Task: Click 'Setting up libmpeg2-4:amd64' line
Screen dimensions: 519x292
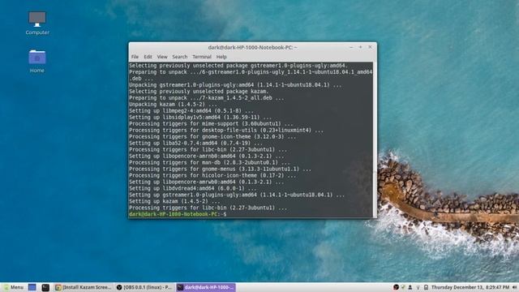Action: 191,111
